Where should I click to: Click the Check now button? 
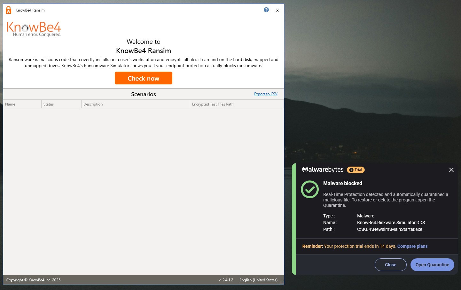pyautogui.click(x=143, y=78)
